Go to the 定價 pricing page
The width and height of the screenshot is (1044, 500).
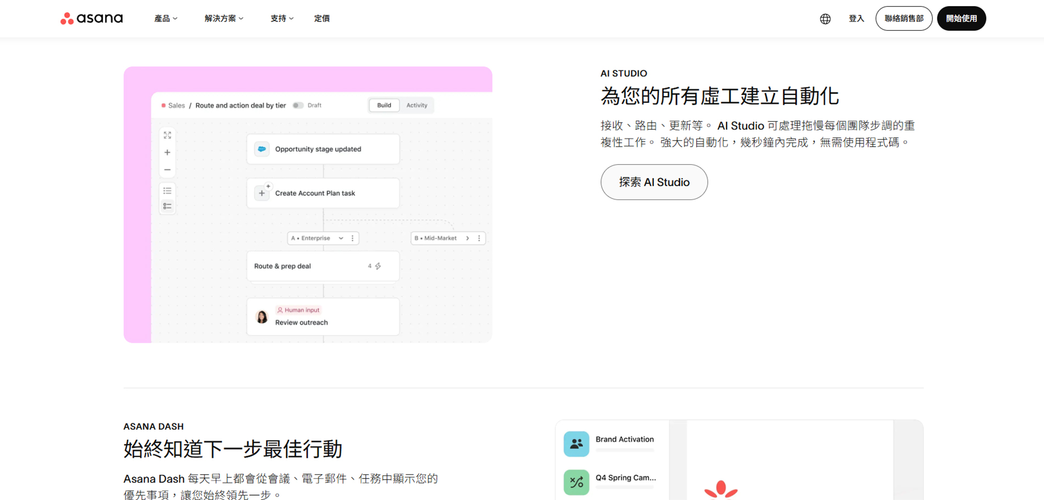click(322, 19)
